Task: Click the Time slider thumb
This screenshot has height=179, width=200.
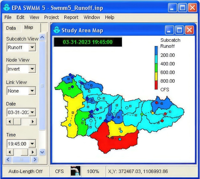Action: [x=24, y=152]
